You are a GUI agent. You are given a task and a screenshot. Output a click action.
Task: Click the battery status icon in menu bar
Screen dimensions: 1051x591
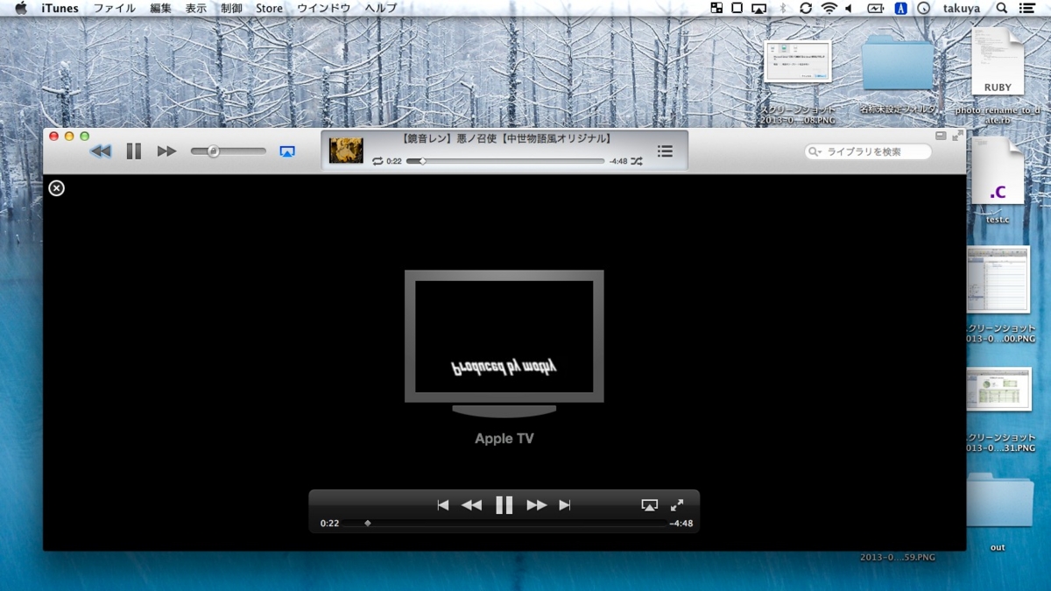click(x=876, y=8)
